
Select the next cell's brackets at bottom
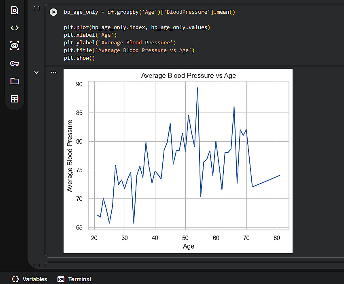pyautogui.click(x=36, y=266)
